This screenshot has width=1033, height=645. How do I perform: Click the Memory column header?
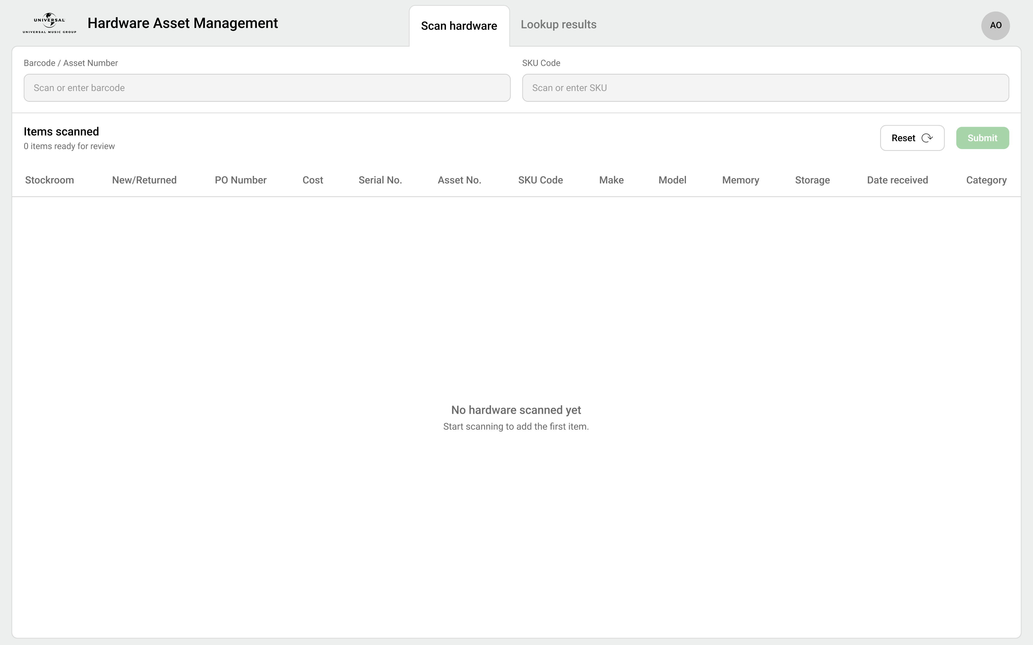tap(741, 180)
